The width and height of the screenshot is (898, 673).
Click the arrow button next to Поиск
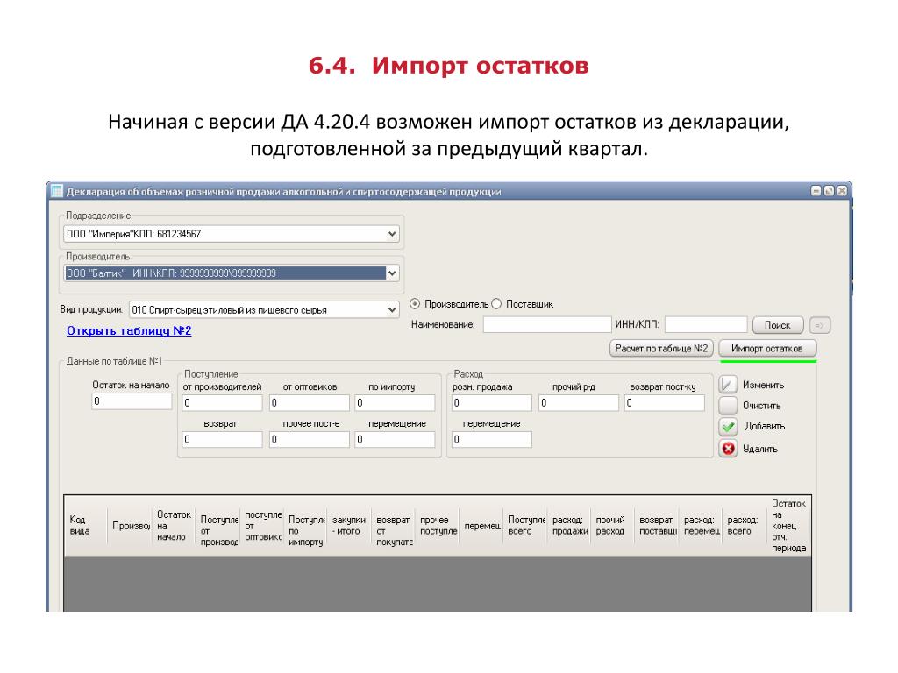tap(820, 325)
